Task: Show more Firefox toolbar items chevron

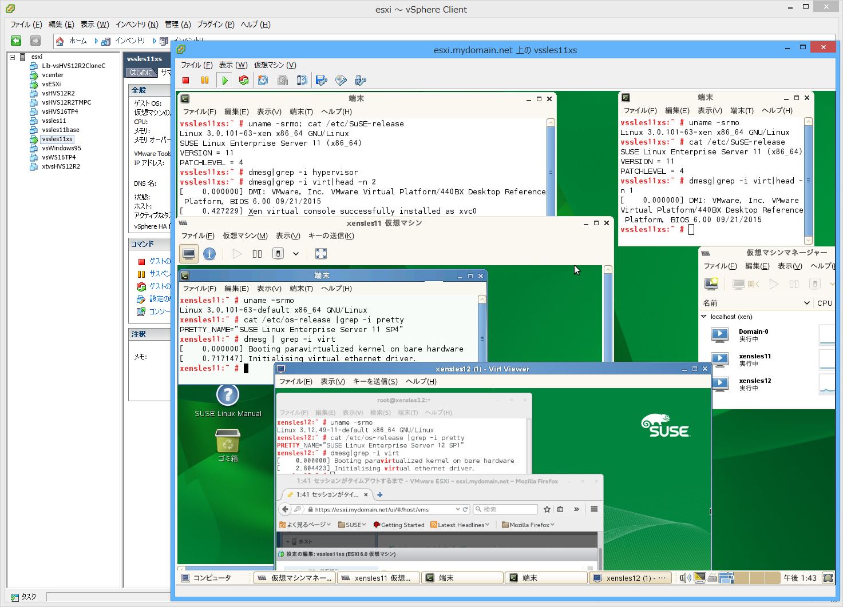Action: (576, 509)
